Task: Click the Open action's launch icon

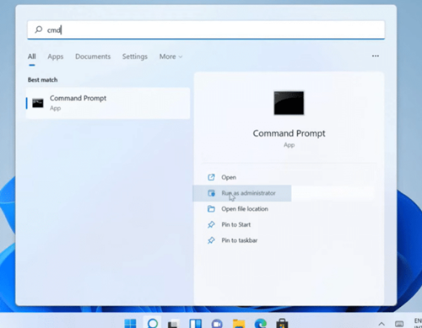Action: coord(211,177)
